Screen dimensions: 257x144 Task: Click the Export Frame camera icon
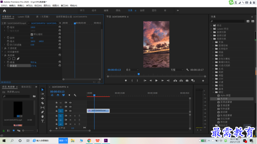pyautogui.click(x=187, y=81)
